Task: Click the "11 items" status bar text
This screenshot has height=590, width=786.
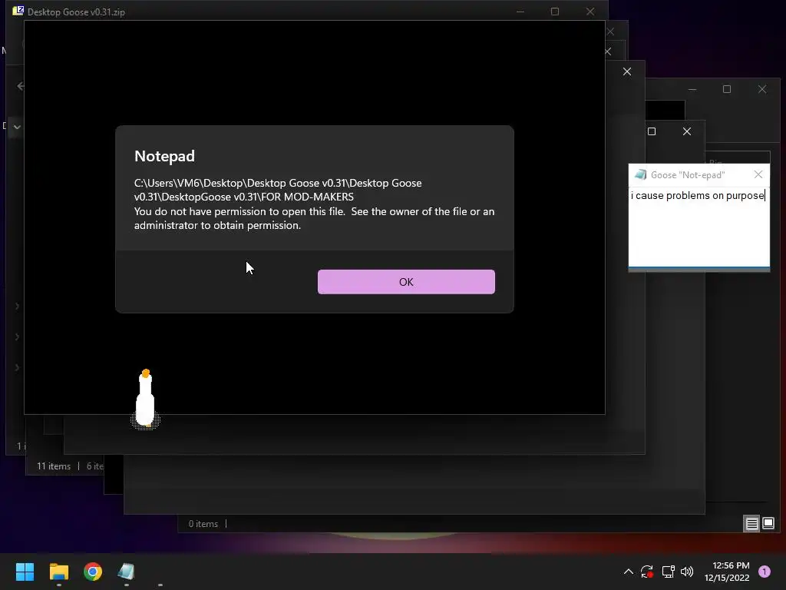Action: click(54, 466)
